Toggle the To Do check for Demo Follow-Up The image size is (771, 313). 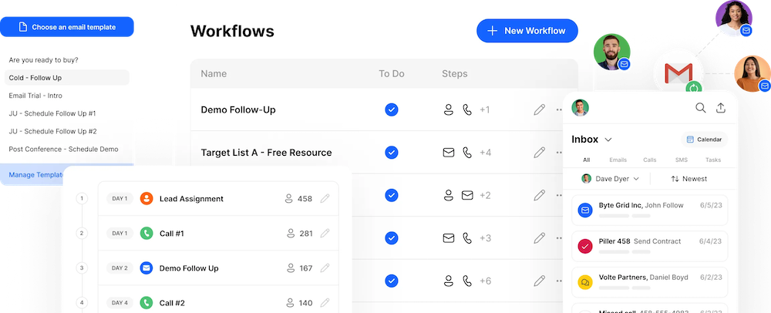tap(392, 109)
